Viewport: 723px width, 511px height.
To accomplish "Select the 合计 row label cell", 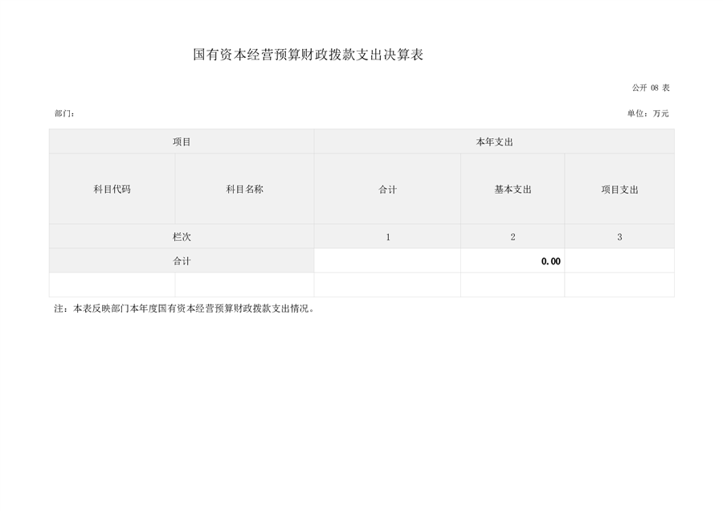I will pos(182,261).
